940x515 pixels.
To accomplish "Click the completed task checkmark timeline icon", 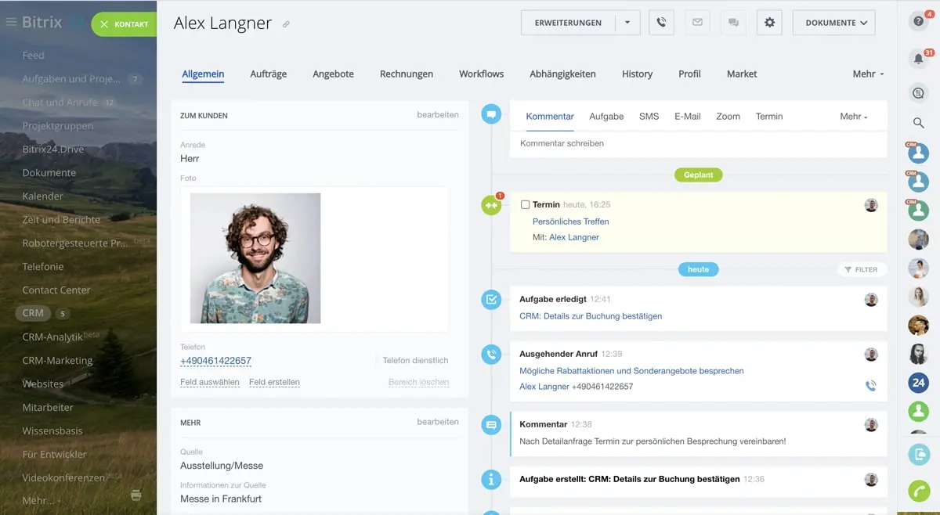I will coord(491,299).
